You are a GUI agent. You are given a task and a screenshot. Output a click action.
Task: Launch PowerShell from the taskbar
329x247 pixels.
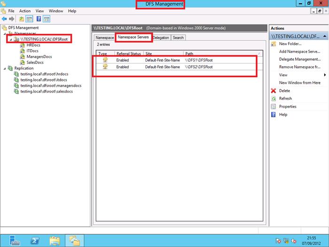[35, 241]
